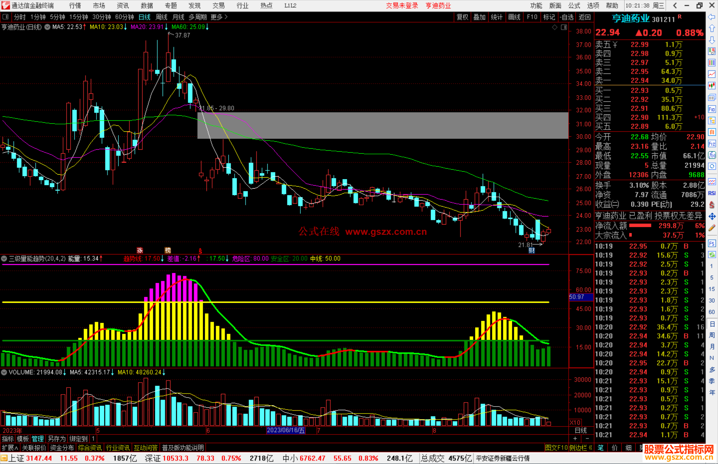718x464 pixels.
Task: Click the 2023/06/16 date marker on timeline
Action: coord(286,430)
